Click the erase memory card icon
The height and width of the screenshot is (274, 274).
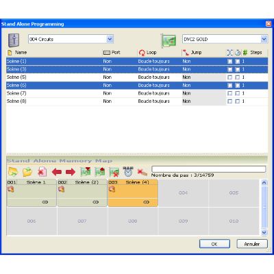point(114,172)
